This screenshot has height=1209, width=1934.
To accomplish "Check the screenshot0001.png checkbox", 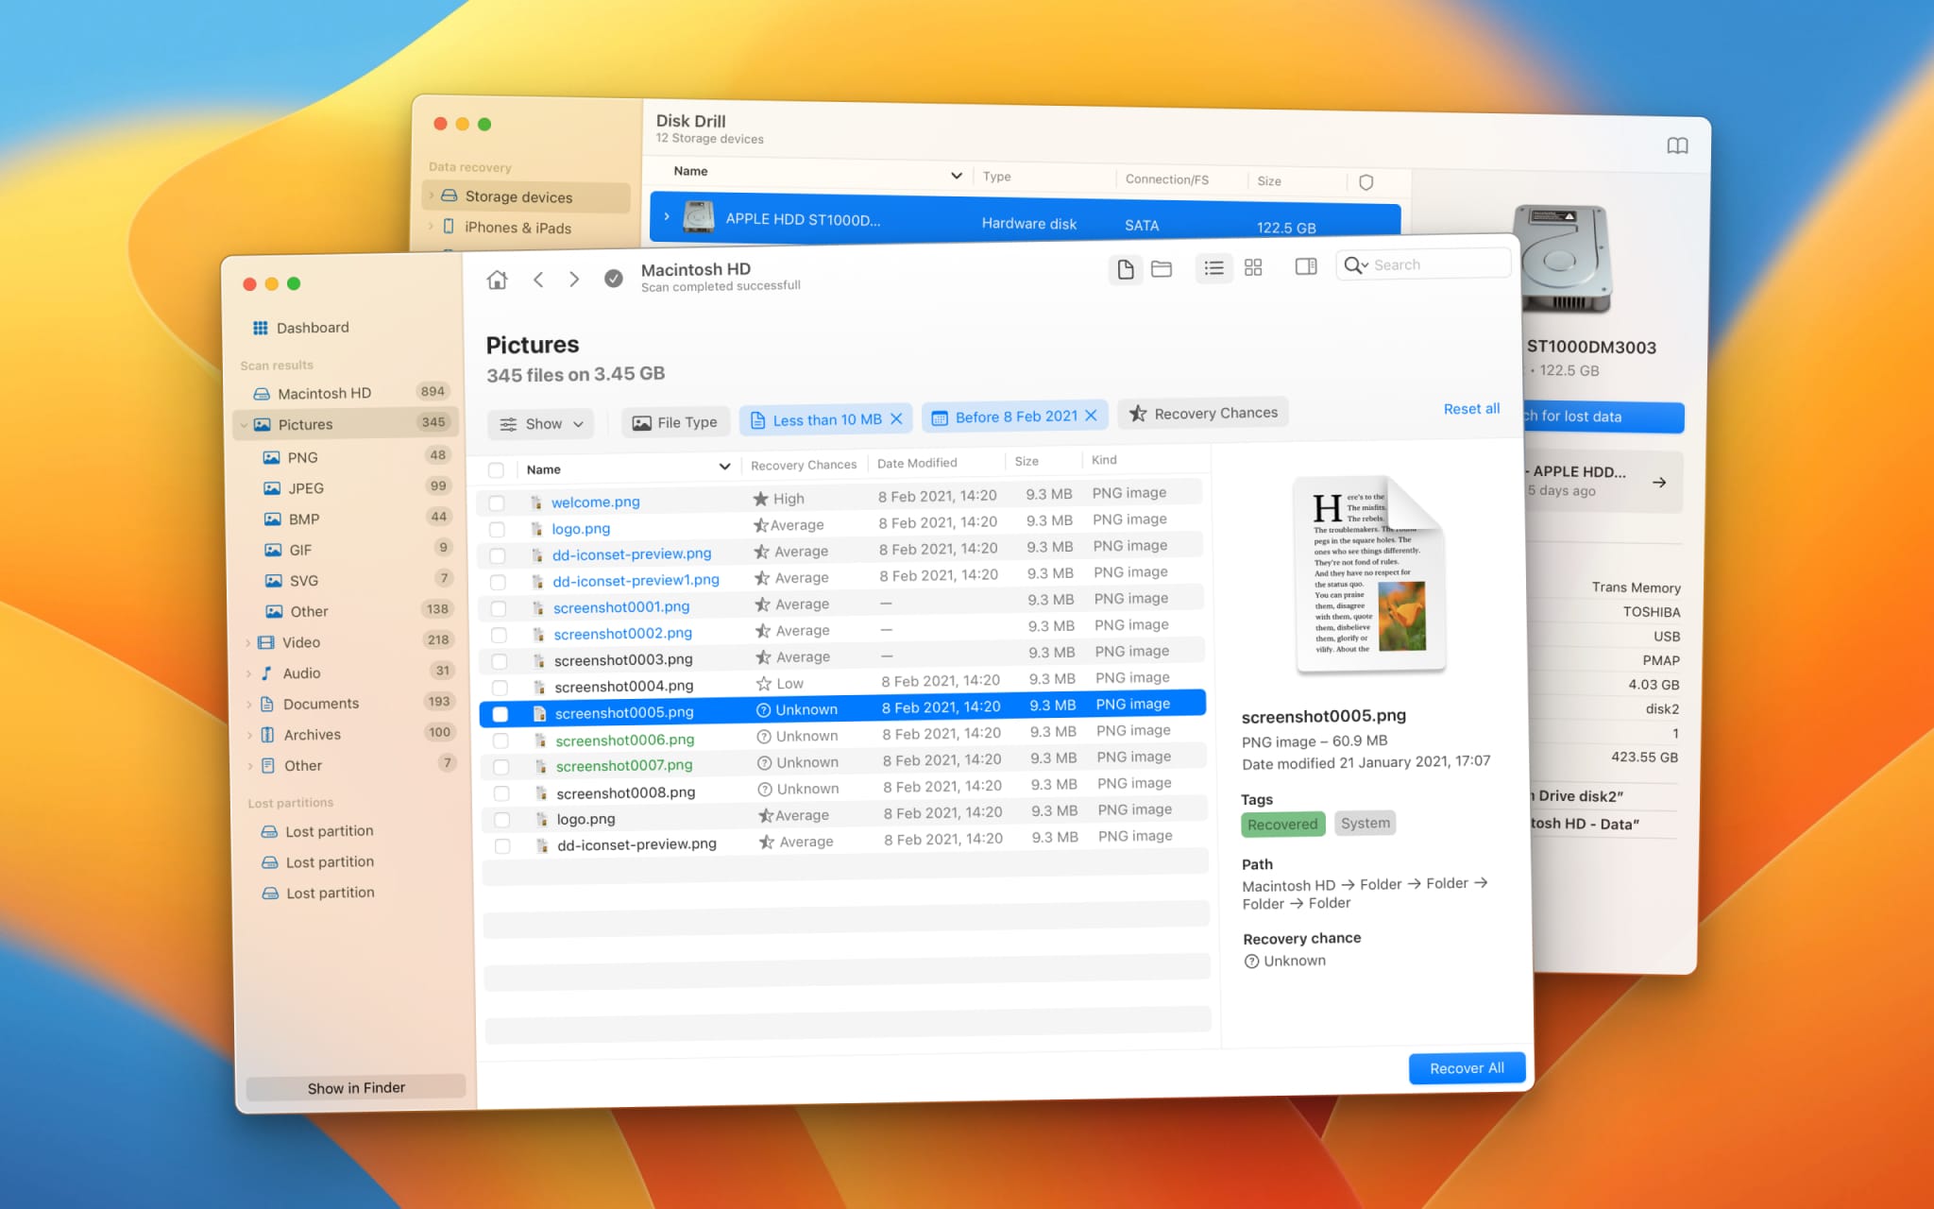I will [499, 609].
